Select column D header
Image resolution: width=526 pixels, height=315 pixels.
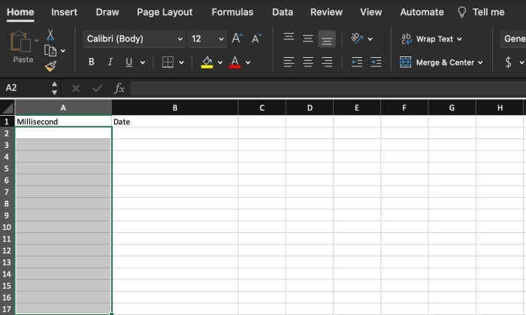pyautogui.click(x=310, y=108)
